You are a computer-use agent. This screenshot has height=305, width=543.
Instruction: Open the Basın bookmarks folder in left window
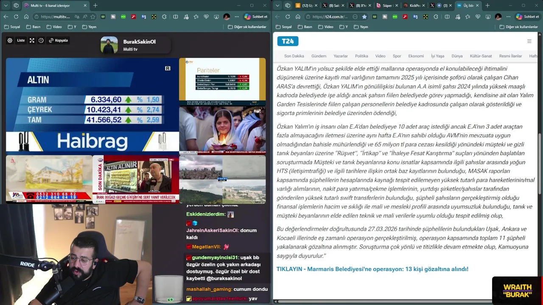point(34,27)
